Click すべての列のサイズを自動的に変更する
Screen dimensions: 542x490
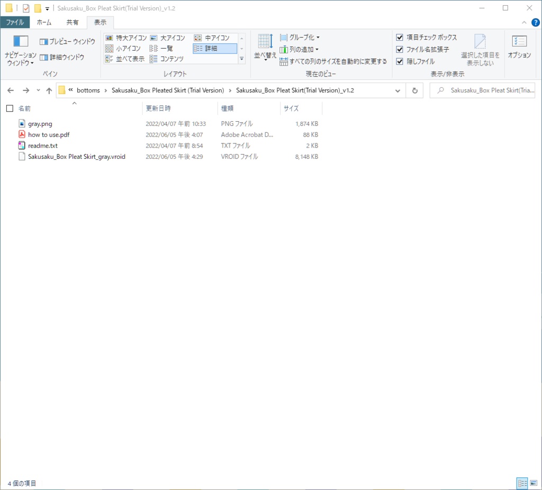click(x=333, y=61)
